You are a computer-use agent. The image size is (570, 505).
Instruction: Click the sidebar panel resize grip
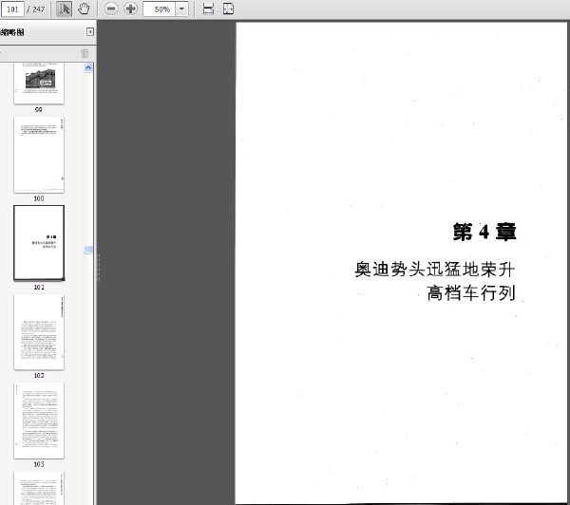pos(98,268)
